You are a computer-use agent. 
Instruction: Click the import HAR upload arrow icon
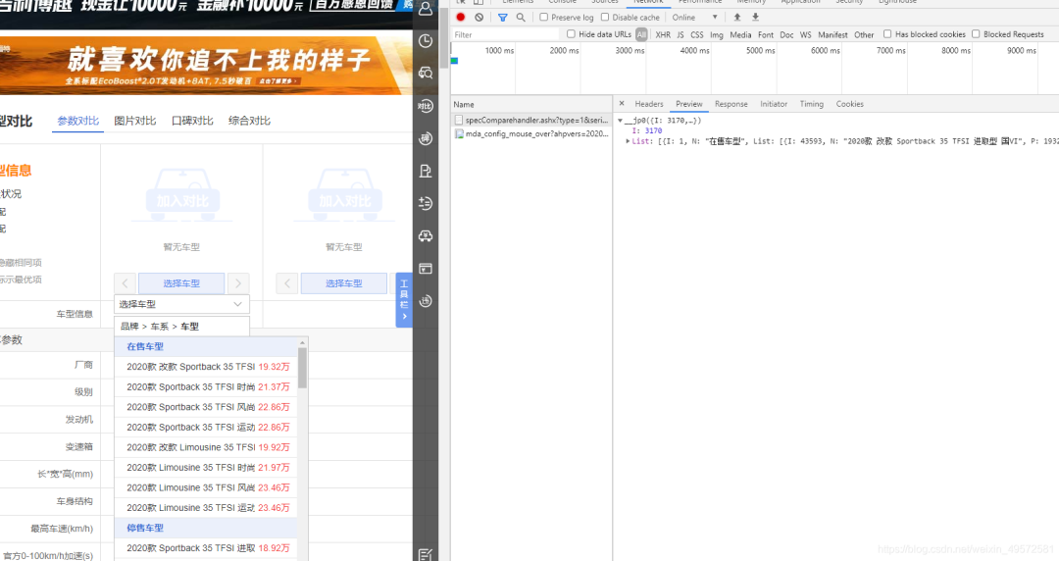coord(736,18)
